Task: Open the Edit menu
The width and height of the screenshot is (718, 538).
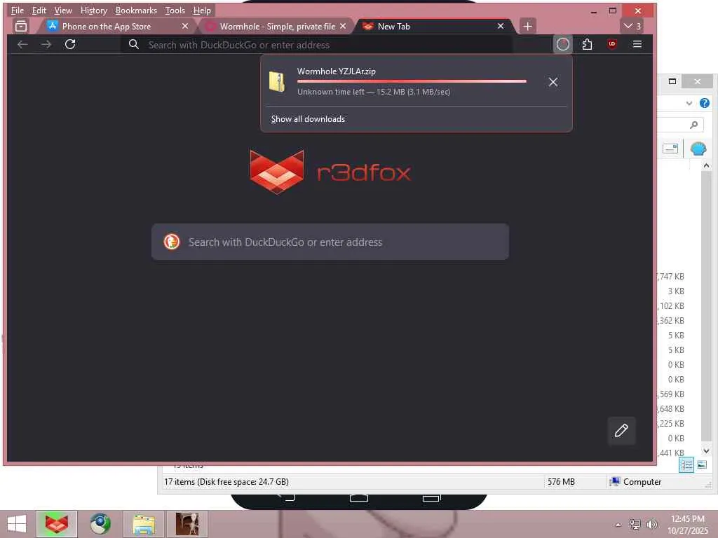Action: pos(39,10)
